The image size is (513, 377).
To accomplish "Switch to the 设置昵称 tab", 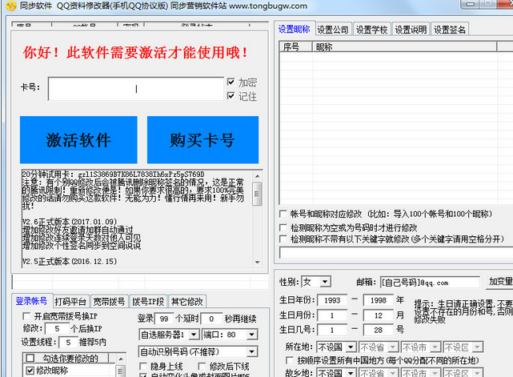I will click(x=295, y=29).
